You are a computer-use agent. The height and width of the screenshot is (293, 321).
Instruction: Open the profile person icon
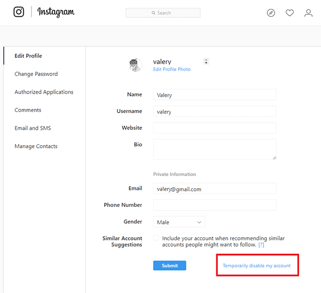(x=308, y=13)
